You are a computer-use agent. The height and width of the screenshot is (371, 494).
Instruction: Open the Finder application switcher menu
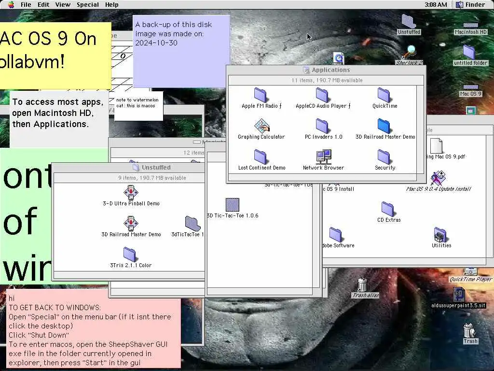[471, 5]
